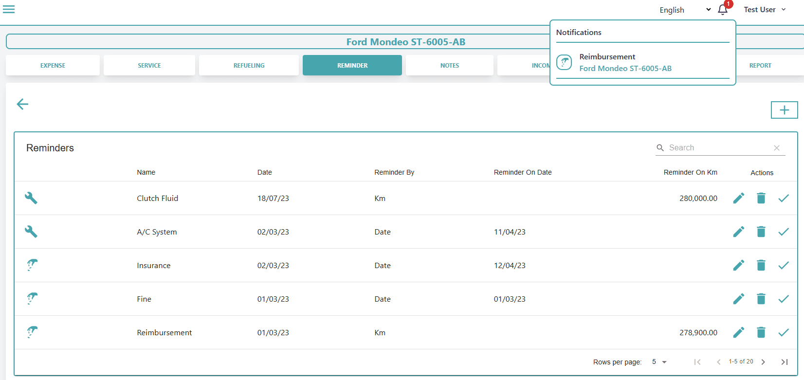
Task: Go back using the left arrow
Action: click(x=22, y=104)
